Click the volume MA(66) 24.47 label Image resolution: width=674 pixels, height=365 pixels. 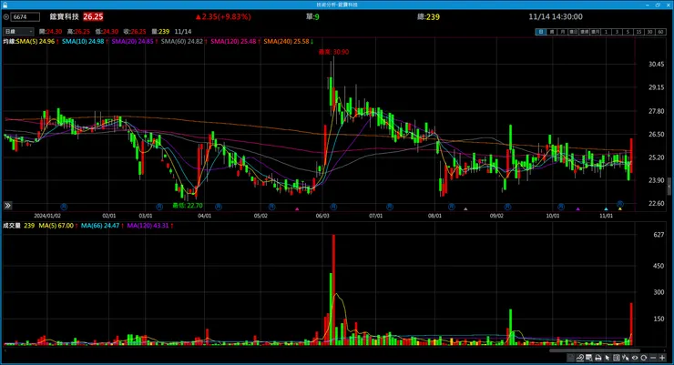pos(100,226)
